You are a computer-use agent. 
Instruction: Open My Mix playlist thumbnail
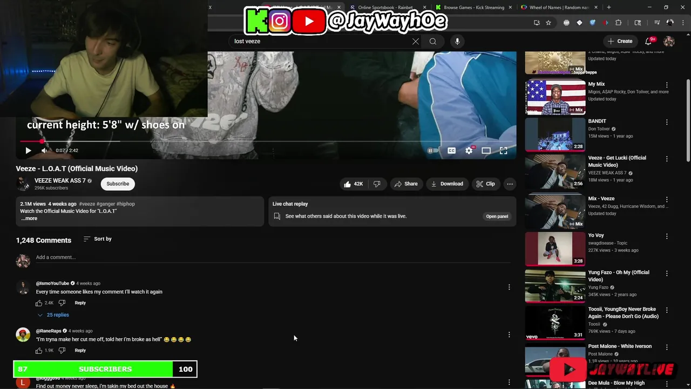tap(555, 97)
